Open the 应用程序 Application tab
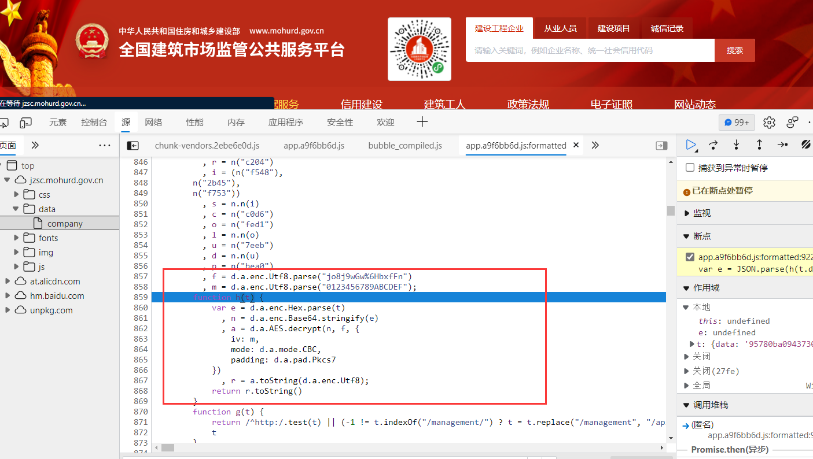 tap(286, 123)
